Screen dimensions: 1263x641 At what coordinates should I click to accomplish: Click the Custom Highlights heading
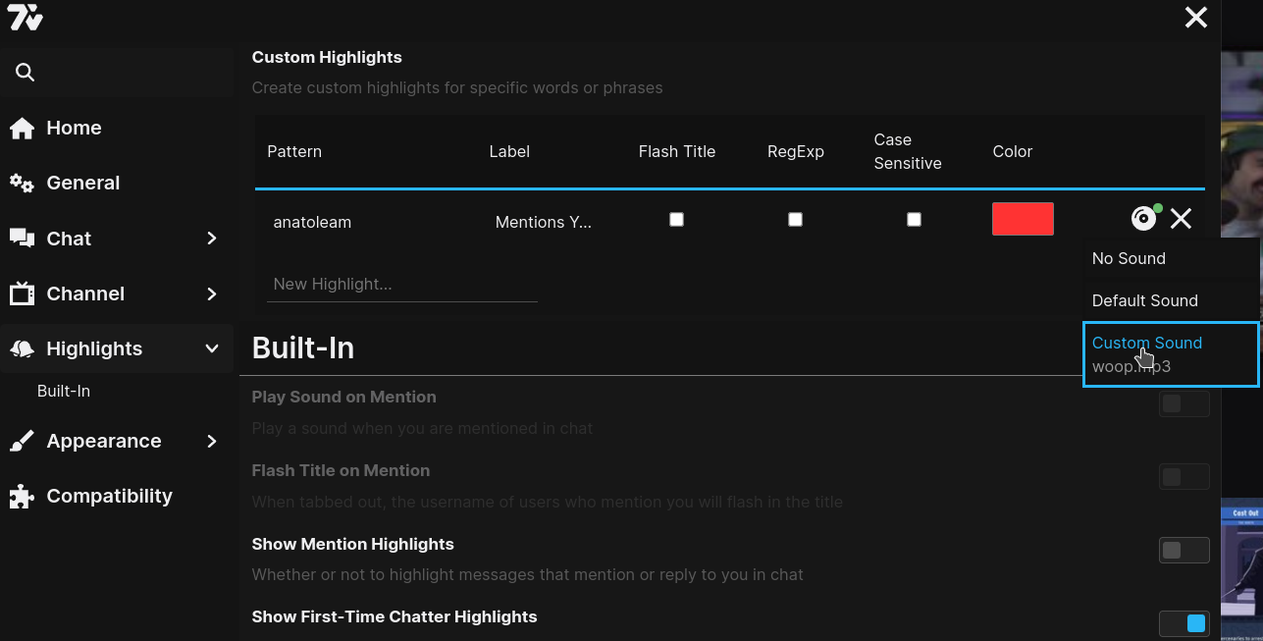click(x=327, y=57)
